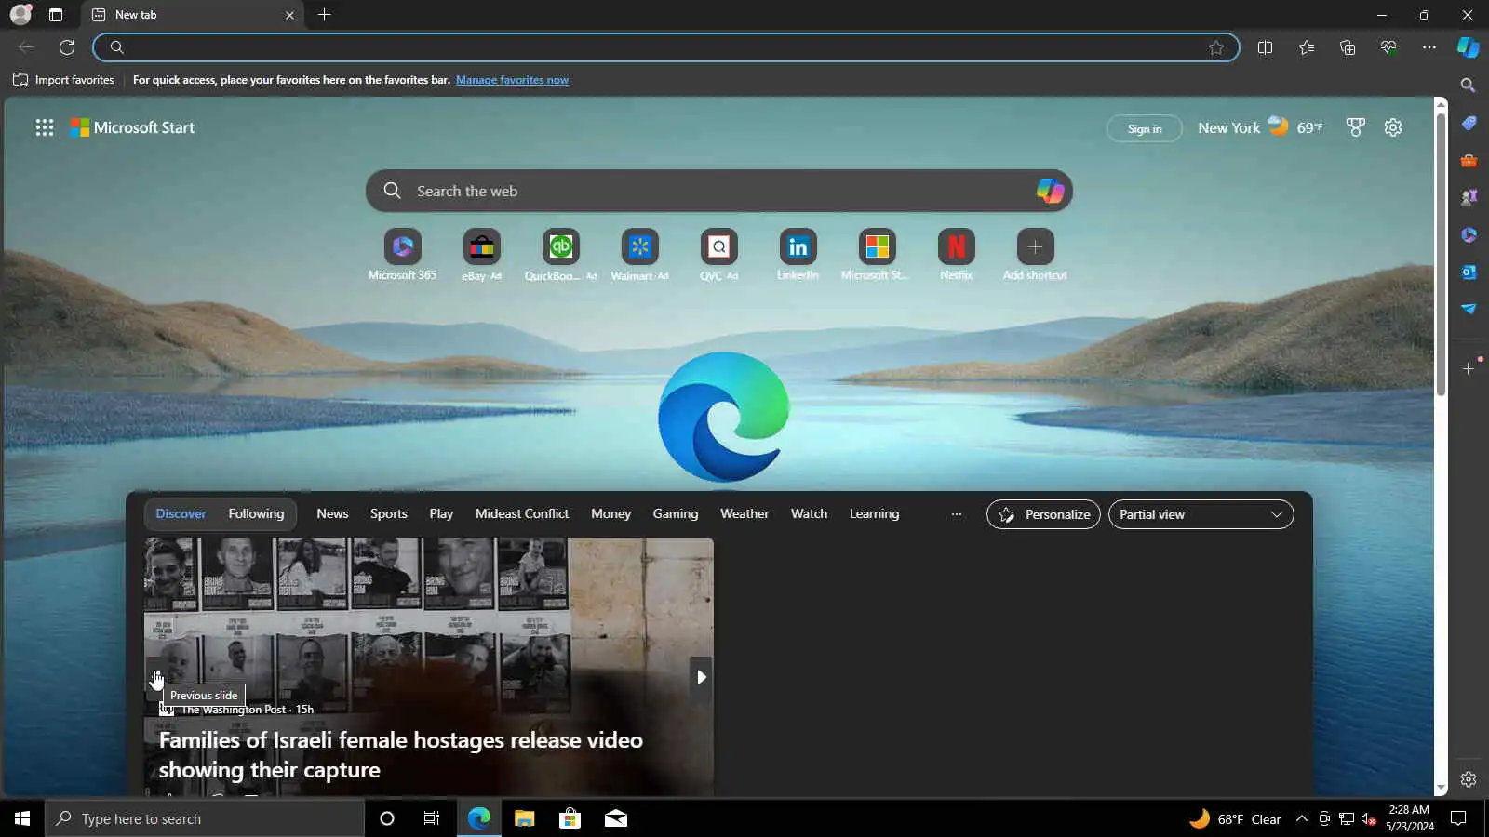Select the Sports category
This screenshot has width=1489, height=837.
(389, 513)
